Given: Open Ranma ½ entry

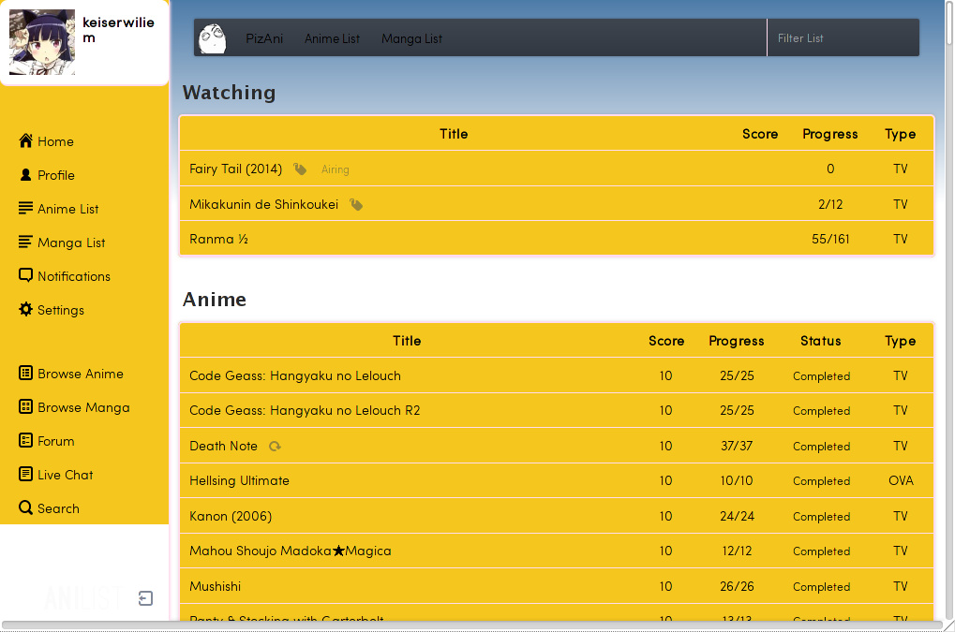Looking at the screenshot, I should (x=218, y=239).
